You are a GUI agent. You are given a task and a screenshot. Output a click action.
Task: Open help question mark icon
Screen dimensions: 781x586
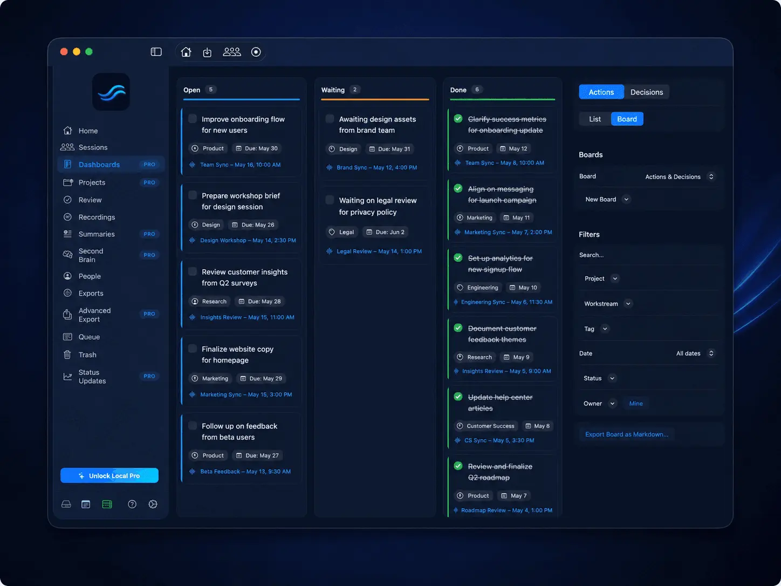point(132,504)
